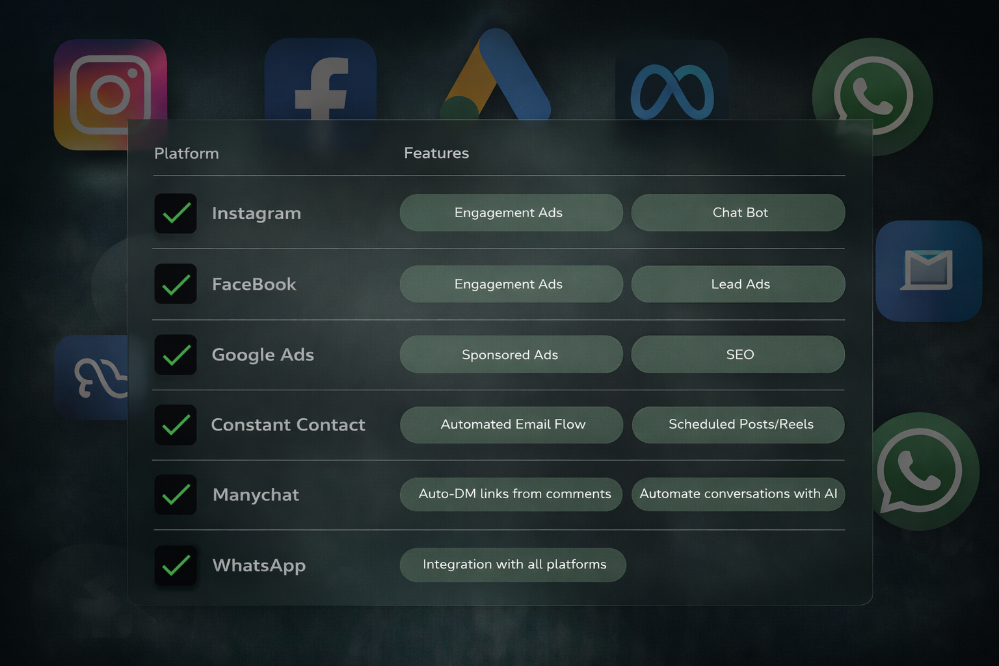Click Automate conversations with AI
The height and width of the screenshot is (666, 999).
pos(738,494)
